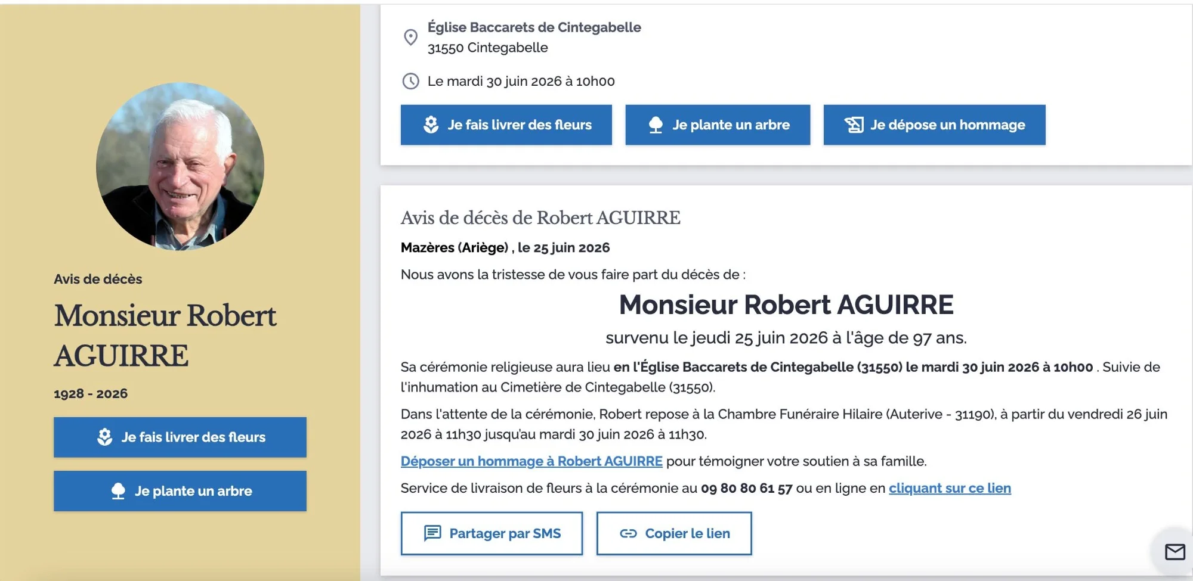
Task: Click the circular portrait photo of Robert Aguirre
Action: [x=180, y=166]
